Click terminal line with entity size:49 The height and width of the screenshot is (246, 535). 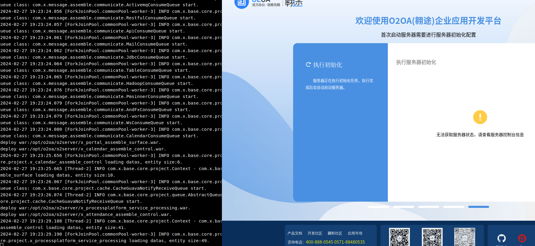pyautogui.click(x=105, y=241)
